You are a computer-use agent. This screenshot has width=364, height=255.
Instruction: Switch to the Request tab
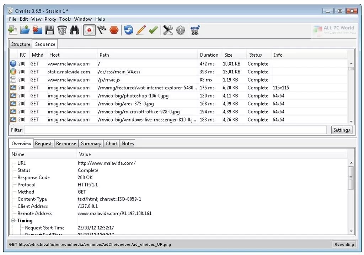tap(43, 144)
